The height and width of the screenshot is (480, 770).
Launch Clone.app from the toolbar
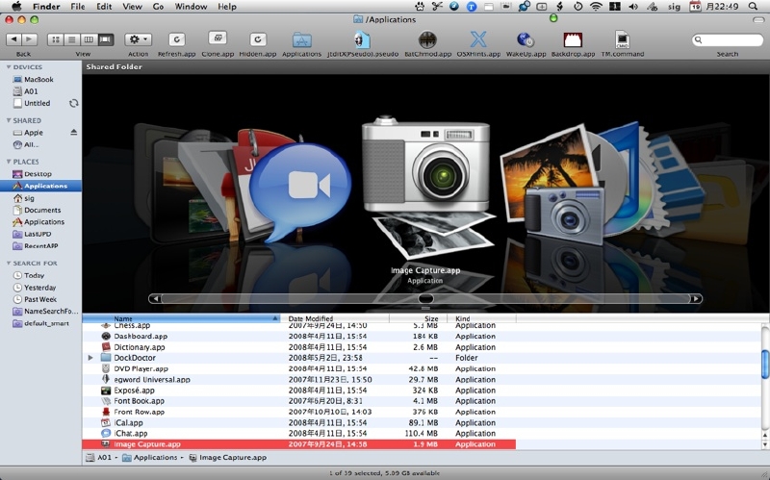pyautogui.click(x=218, y=38)
